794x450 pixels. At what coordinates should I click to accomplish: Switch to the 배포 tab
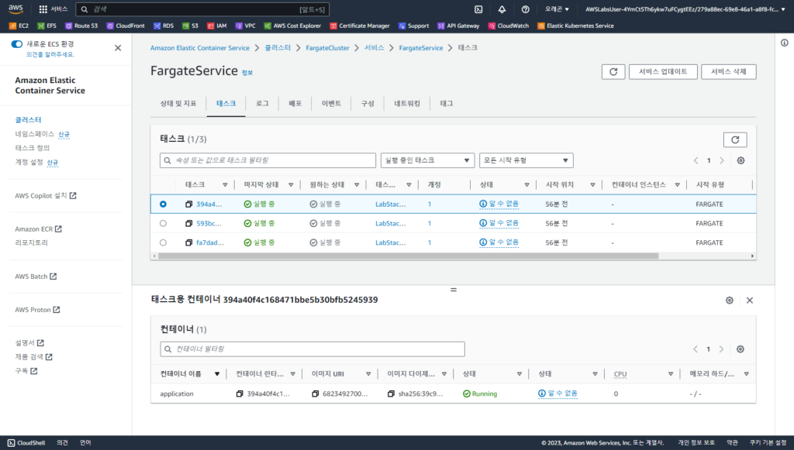295,104
